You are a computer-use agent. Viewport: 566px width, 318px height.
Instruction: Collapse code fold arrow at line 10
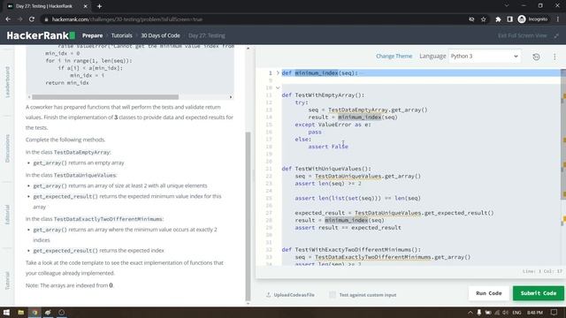pyautogui.click(x=278, y=87)
